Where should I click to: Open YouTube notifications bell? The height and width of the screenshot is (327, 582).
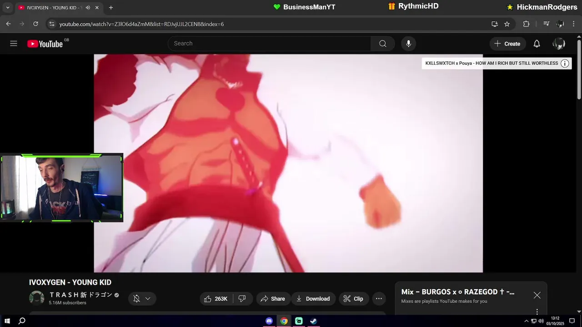coord(537,44)
